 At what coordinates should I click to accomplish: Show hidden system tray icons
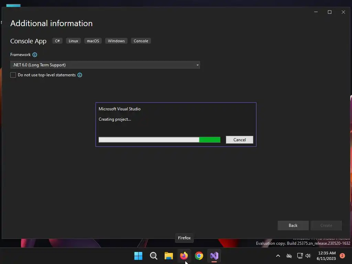(x=278, y=256)
